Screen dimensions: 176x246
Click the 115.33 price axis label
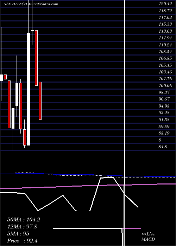pos(165,24)
